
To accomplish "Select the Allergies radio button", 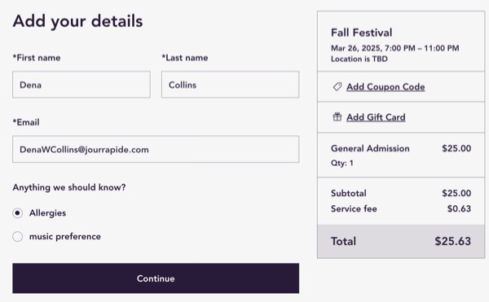I will click(17, 213).
